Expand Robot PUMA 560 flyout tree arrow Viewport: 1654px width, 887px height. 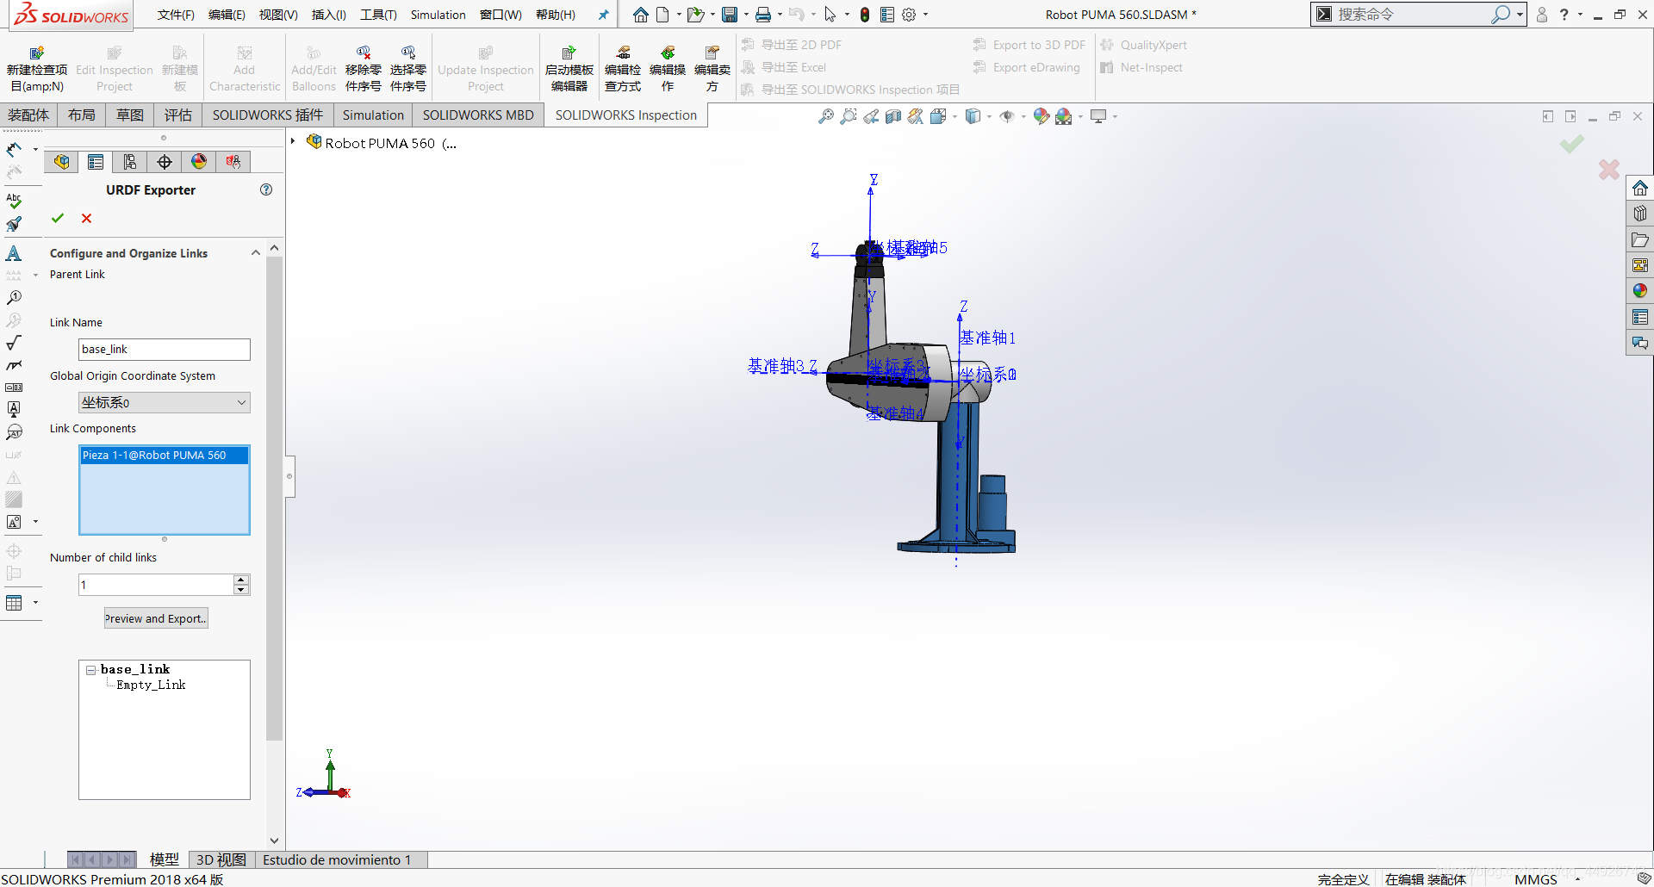coord(293,142)
